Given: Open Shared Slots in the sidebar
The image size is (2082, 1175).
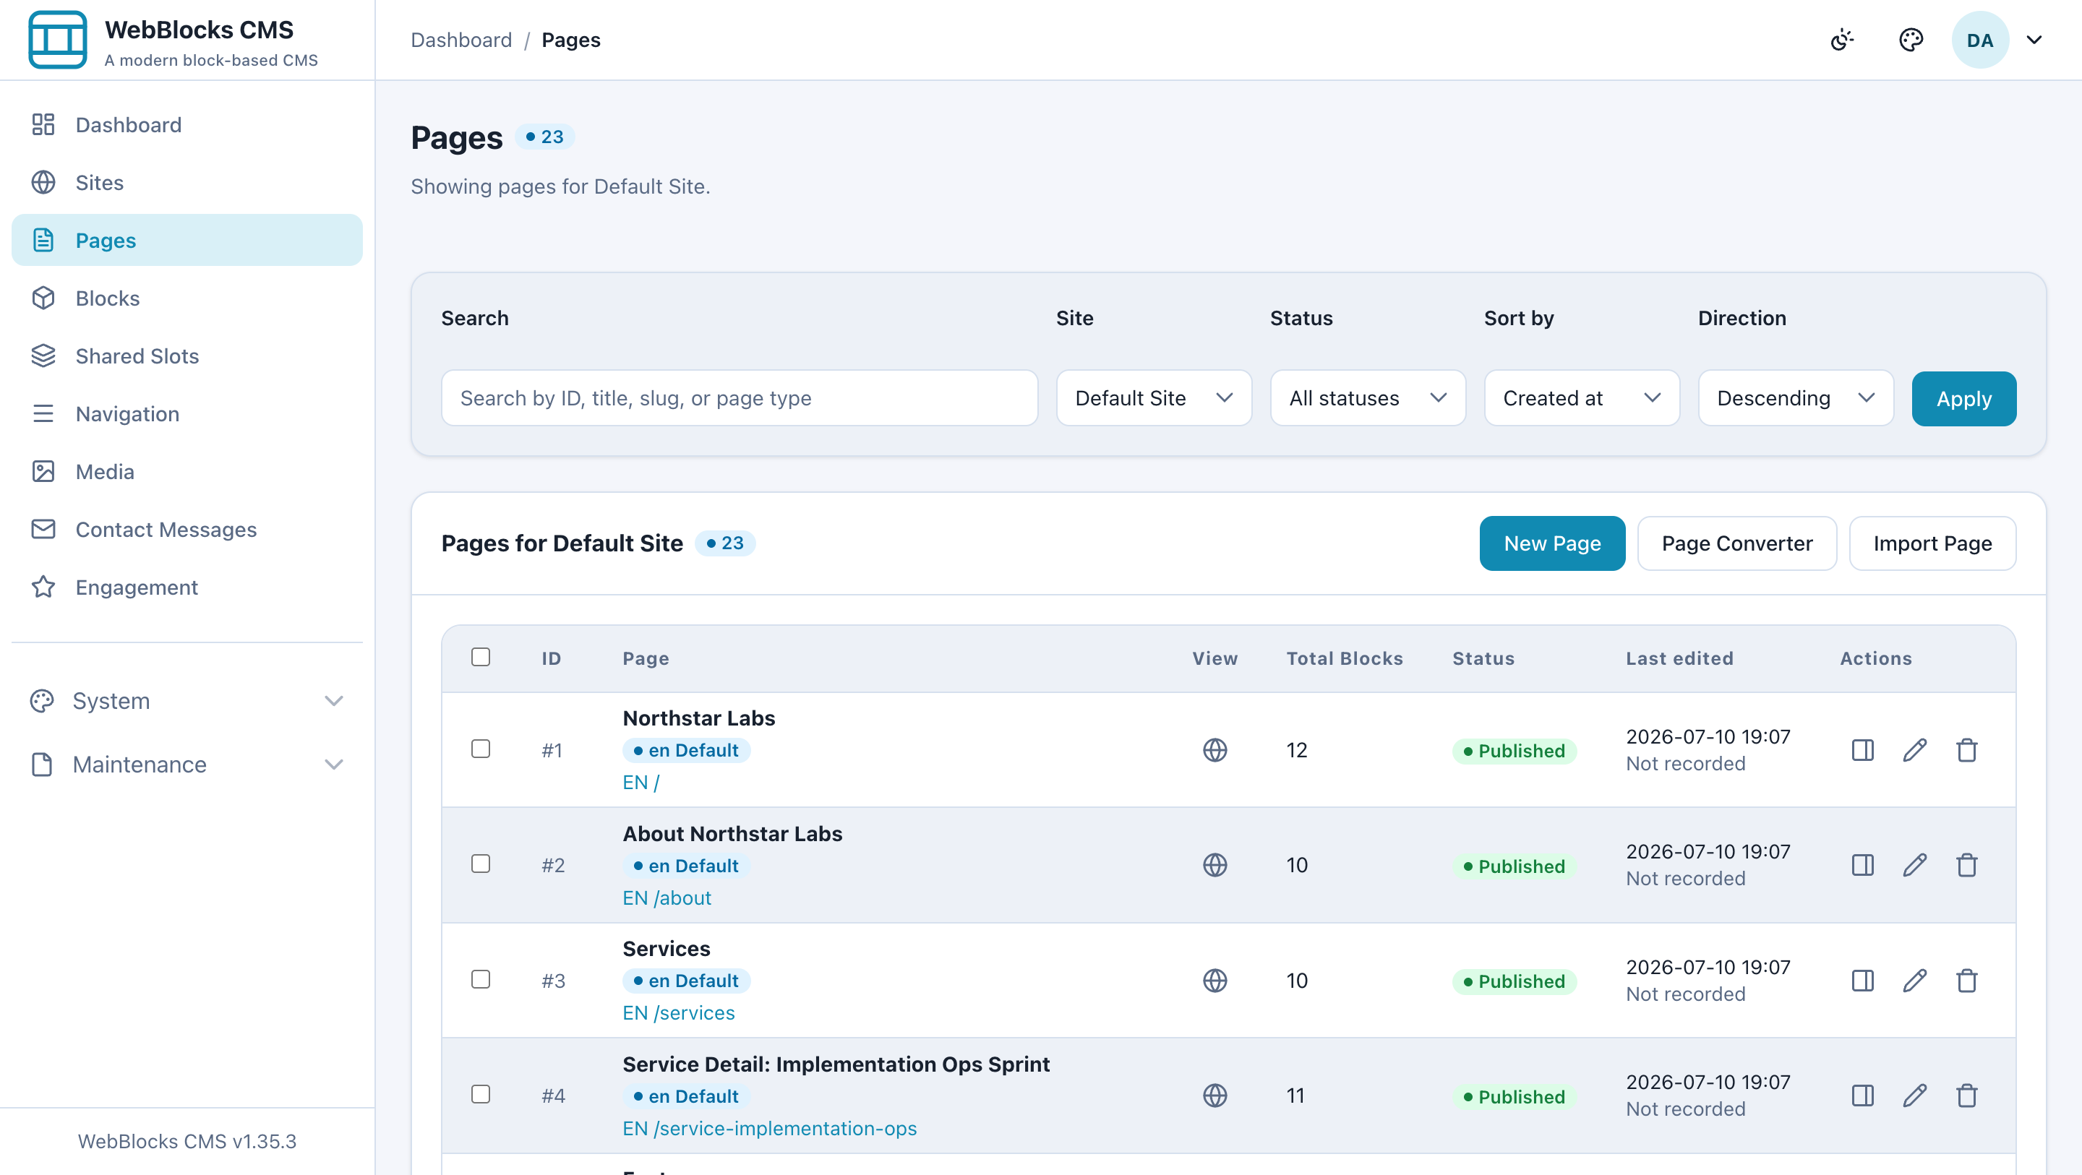Looking at the screenshot, I should [187, 356].
